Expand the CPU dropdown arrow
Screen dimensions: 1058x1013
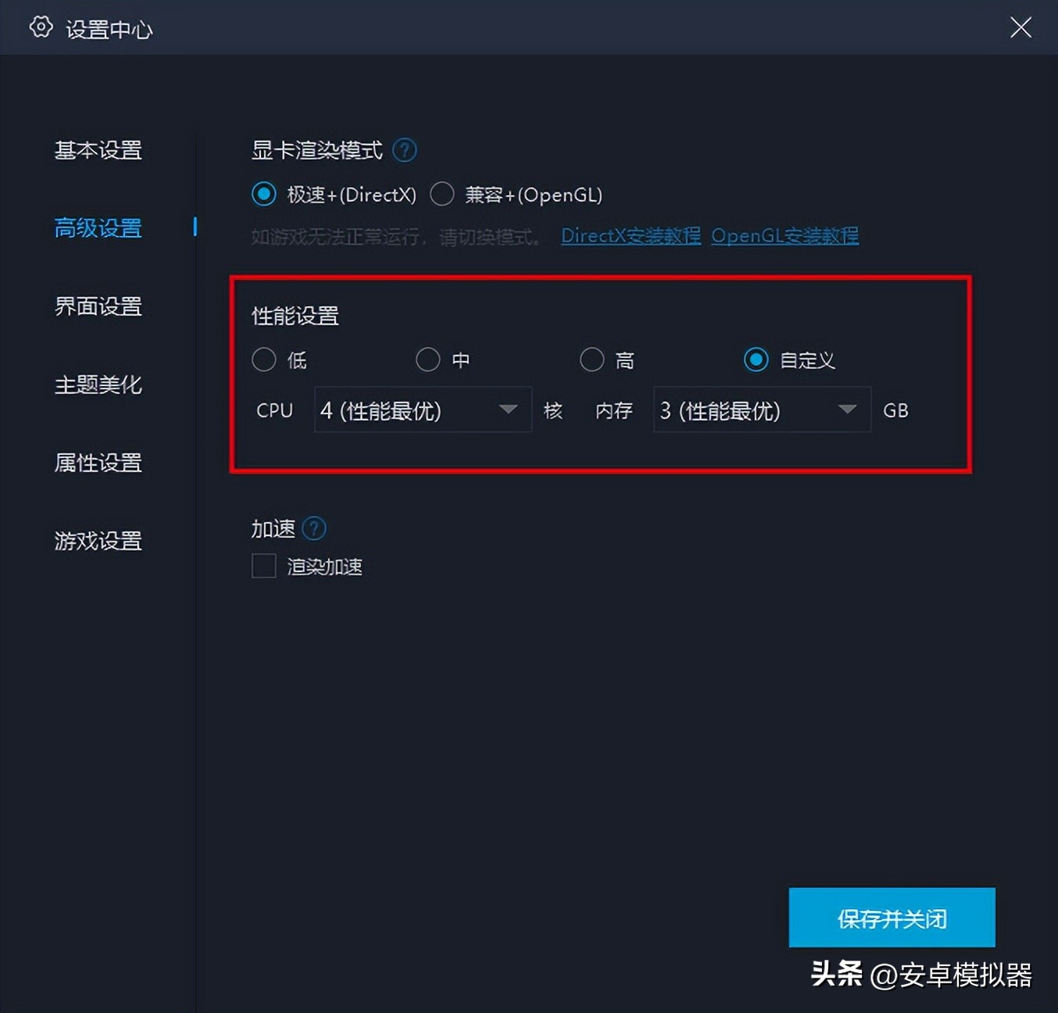[509, 410]
